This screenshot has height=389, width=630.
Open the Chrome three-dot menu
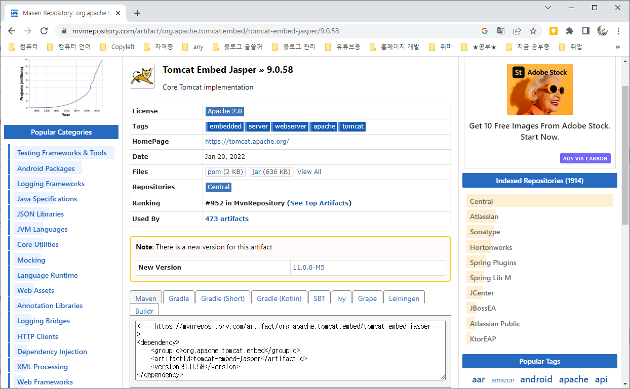[x=618, y=31]
